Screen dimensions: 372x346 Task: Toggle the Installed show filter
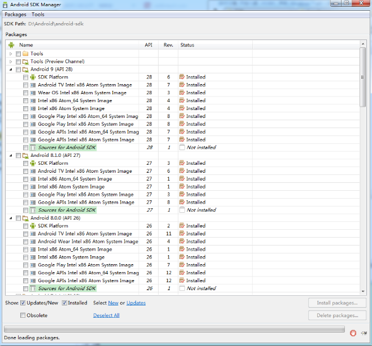tap(64, 303)
